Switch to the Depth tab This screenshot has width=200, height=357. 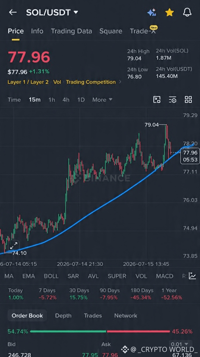click(63, 316)
